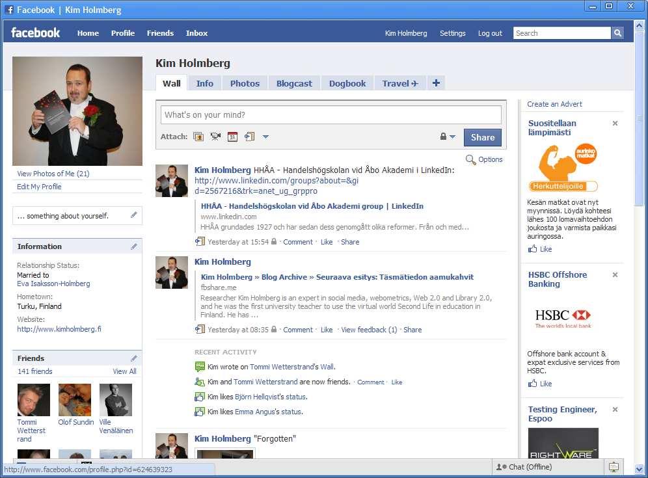This screenshot has width=648, height=478.
Task: Edit the Information section pencil icon
Action: (x=134, y=246)
